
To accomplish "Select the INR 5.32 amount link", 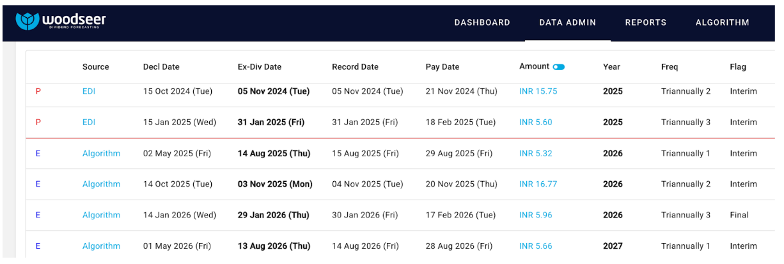I will point(535,154).
